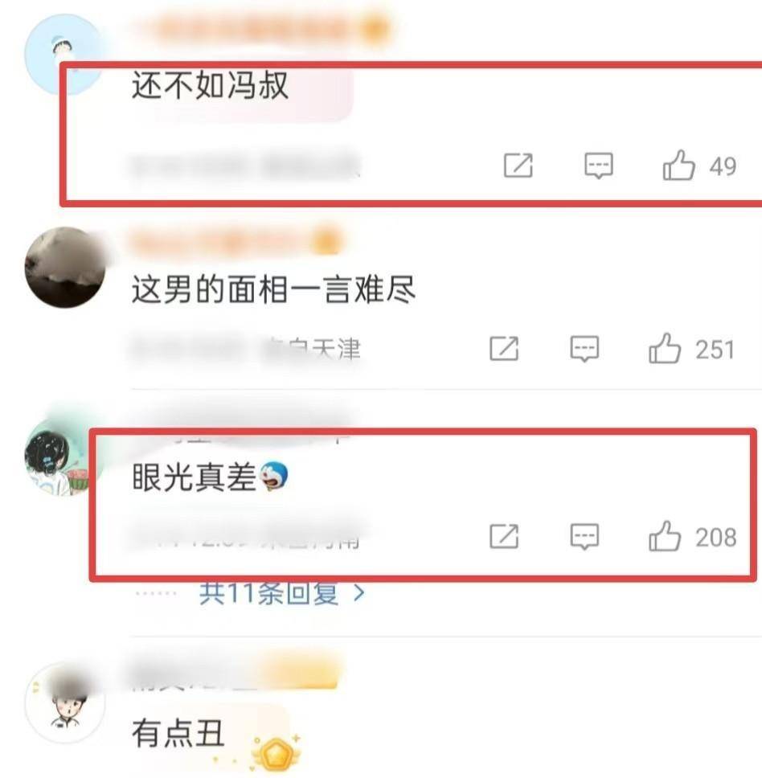Reply to the 眼光真差 comment
This screenshot has height=778, width=762.
click(584, 536)
